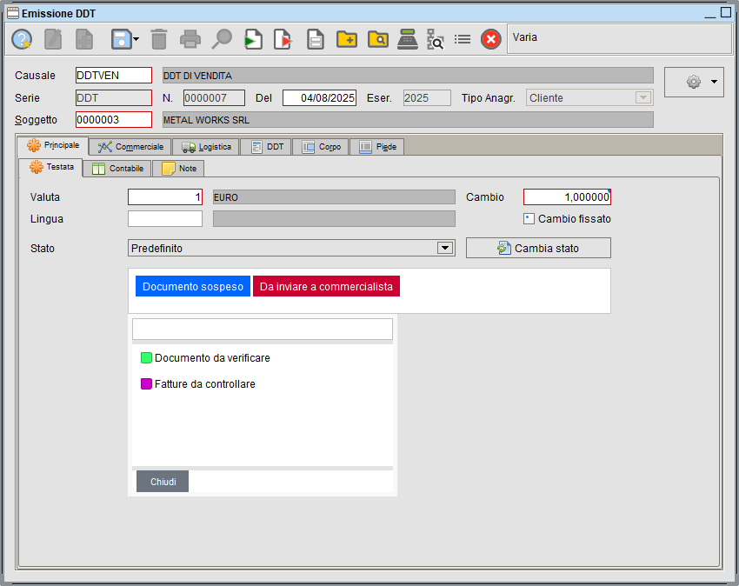The height and width of the screenshot is (586, 739).
Task: Click the magnifying glass search icon
Action: 223,39
